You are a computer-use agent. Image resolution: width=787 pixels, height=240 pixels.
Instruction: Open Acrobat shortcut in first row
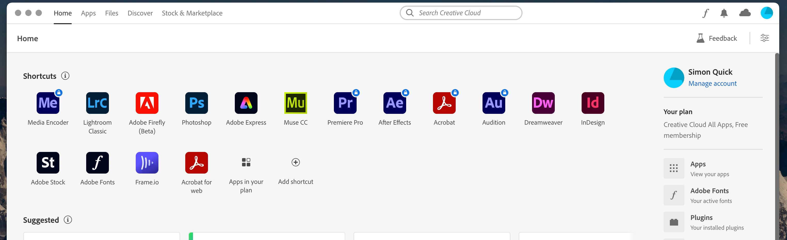coord(444,103)
